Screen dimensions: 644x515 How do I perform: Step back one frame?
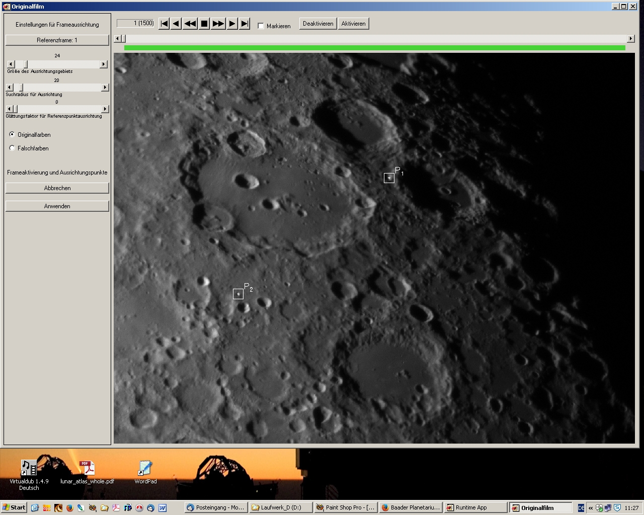click(x=176, y=24)
